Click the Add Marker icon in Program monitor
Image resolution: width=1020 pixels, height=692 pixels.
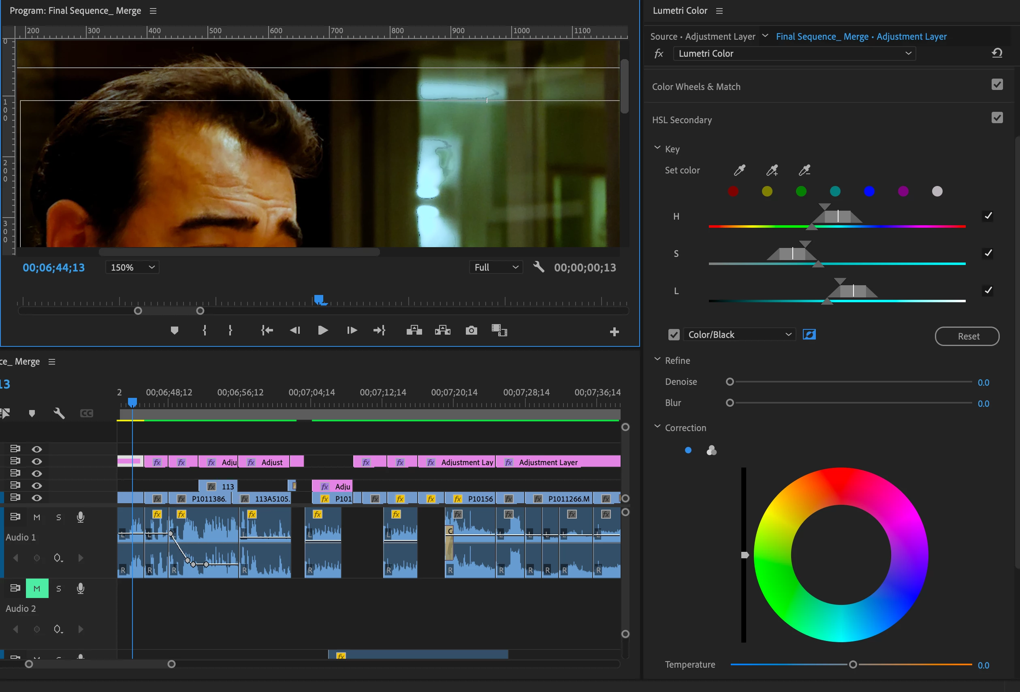[174, 330]
